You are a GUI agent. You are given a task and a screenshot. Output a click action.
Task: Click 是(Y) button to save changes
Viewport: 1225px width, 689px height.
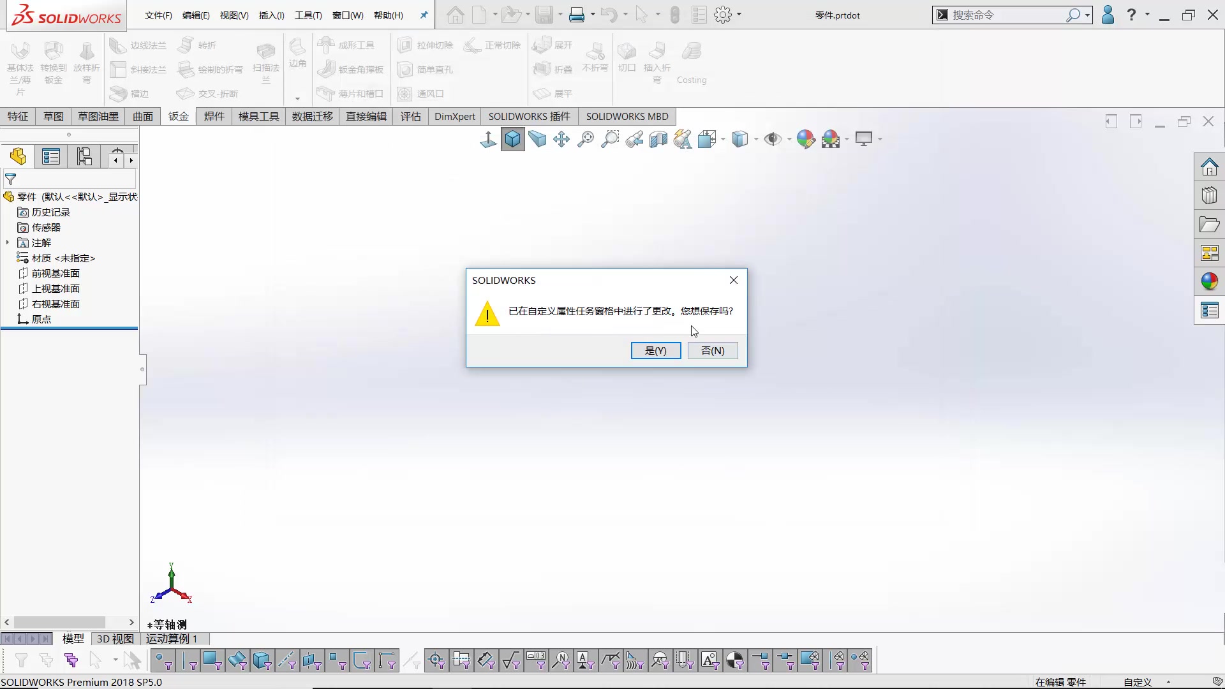coord(655,351)
